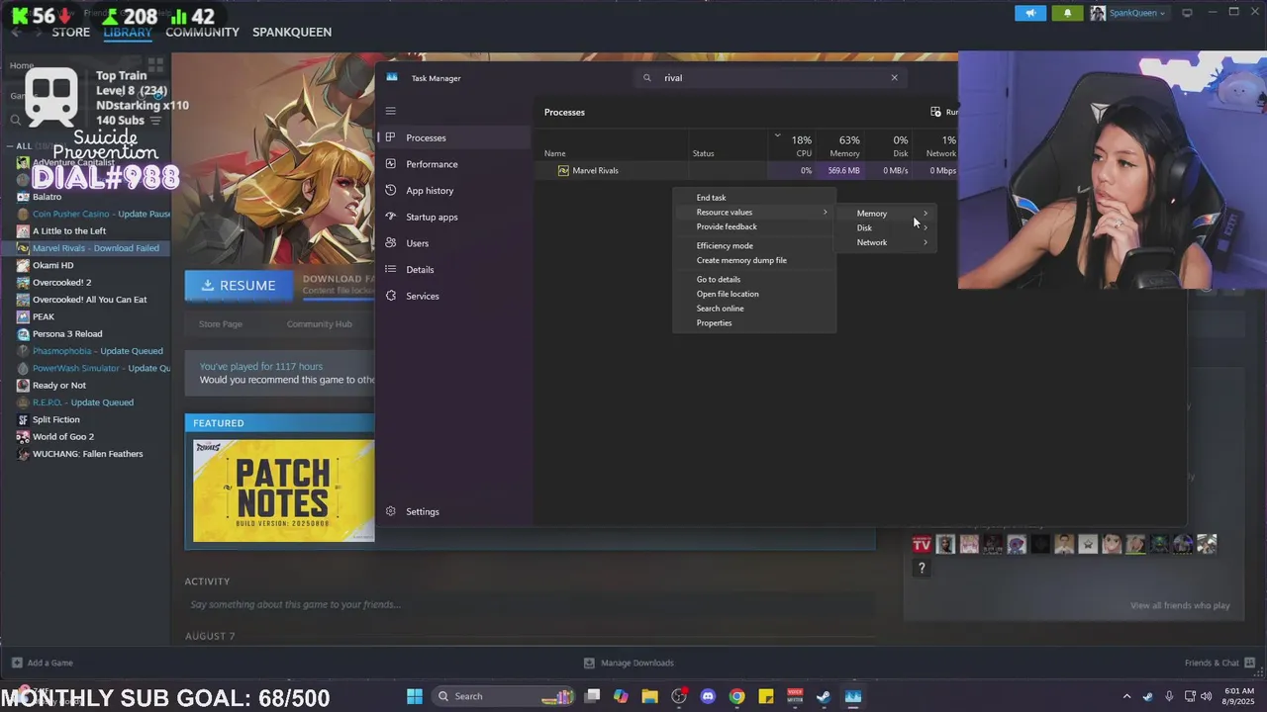Image resolution: width=1267 pixels, height=712 pixels.
Task: Open Windows Start menu
Action: pos(415,696)
